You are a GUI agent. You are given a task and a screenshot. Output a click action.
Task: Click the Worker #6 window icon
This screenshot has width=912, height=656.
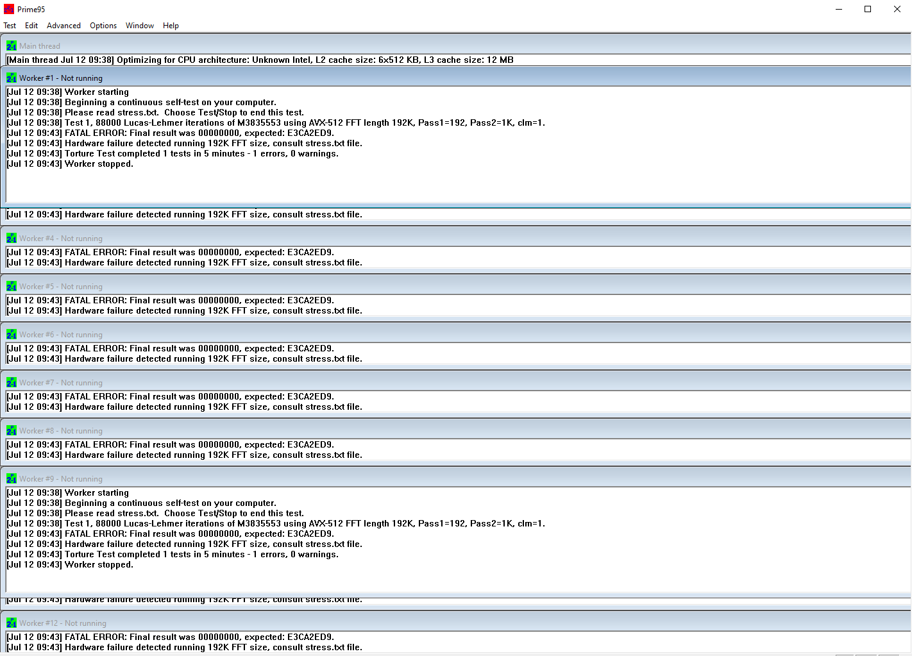point(12,334)
